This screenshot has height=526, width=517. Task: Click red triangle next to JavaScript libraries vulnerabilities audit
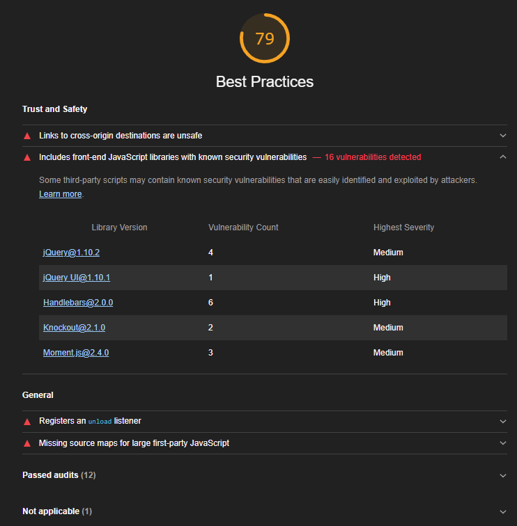point(27,157)
